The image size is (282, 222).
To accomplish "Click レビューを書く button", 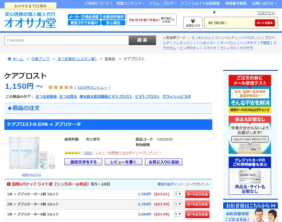I will (x=123, y=162).
